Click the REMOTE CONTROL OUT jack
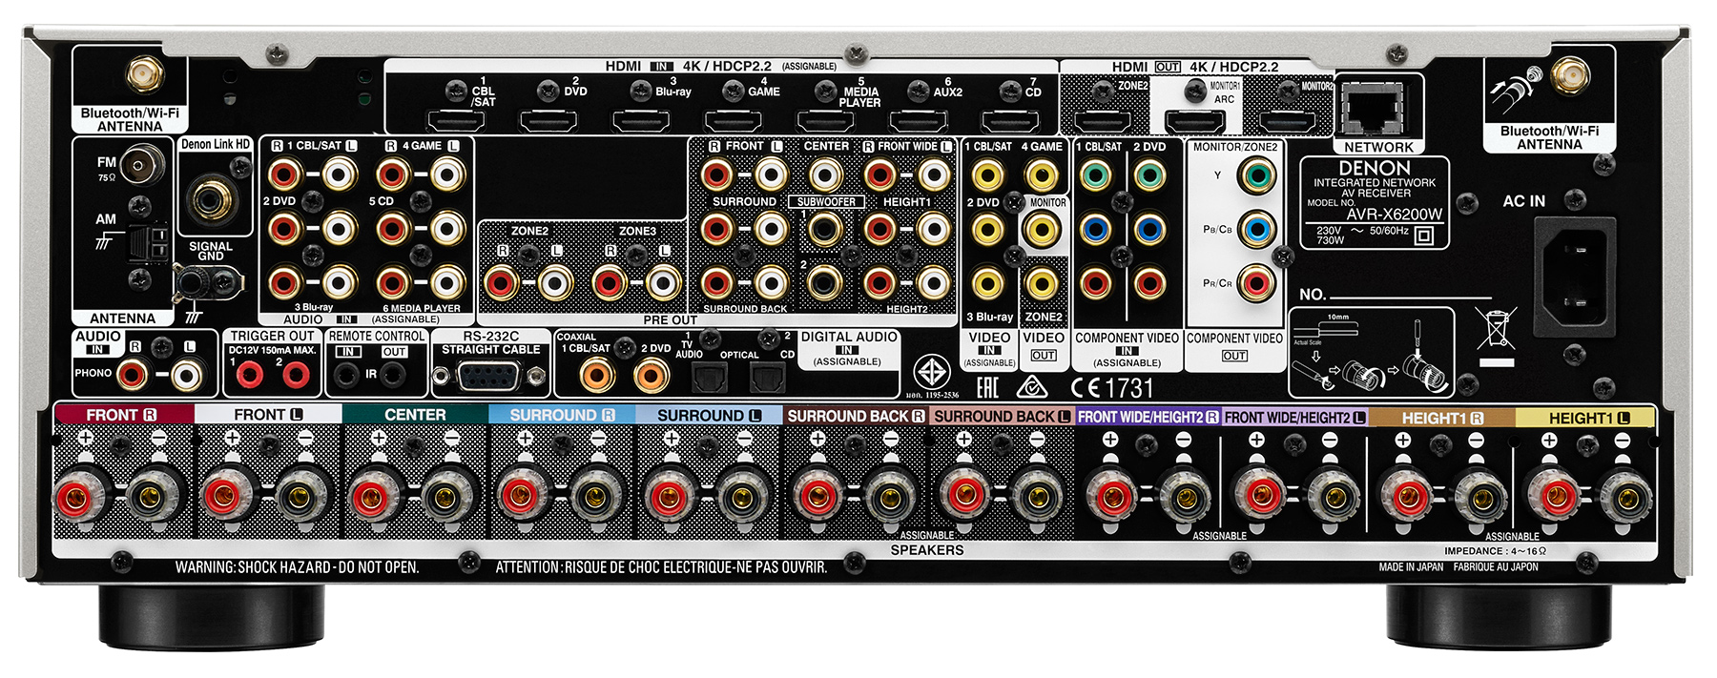The image size is (1717, 678). pos(392,375)
